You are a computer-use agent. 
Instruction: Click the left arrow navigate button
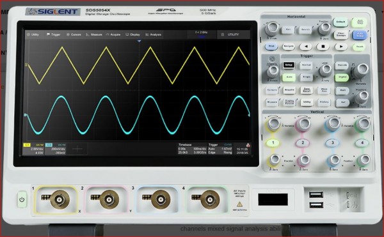point(306,47)
